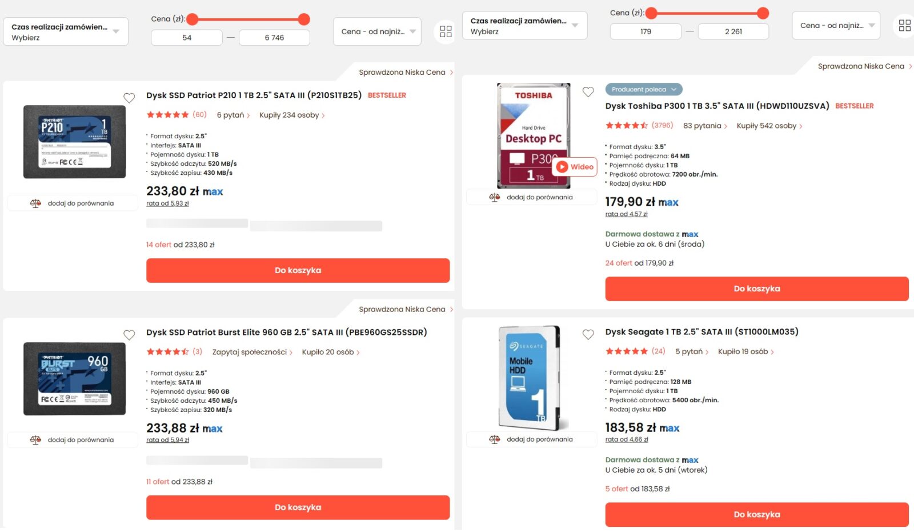Open 14 ofert od 233,80 zł link
914x532 pixels.
pos(181,245)
